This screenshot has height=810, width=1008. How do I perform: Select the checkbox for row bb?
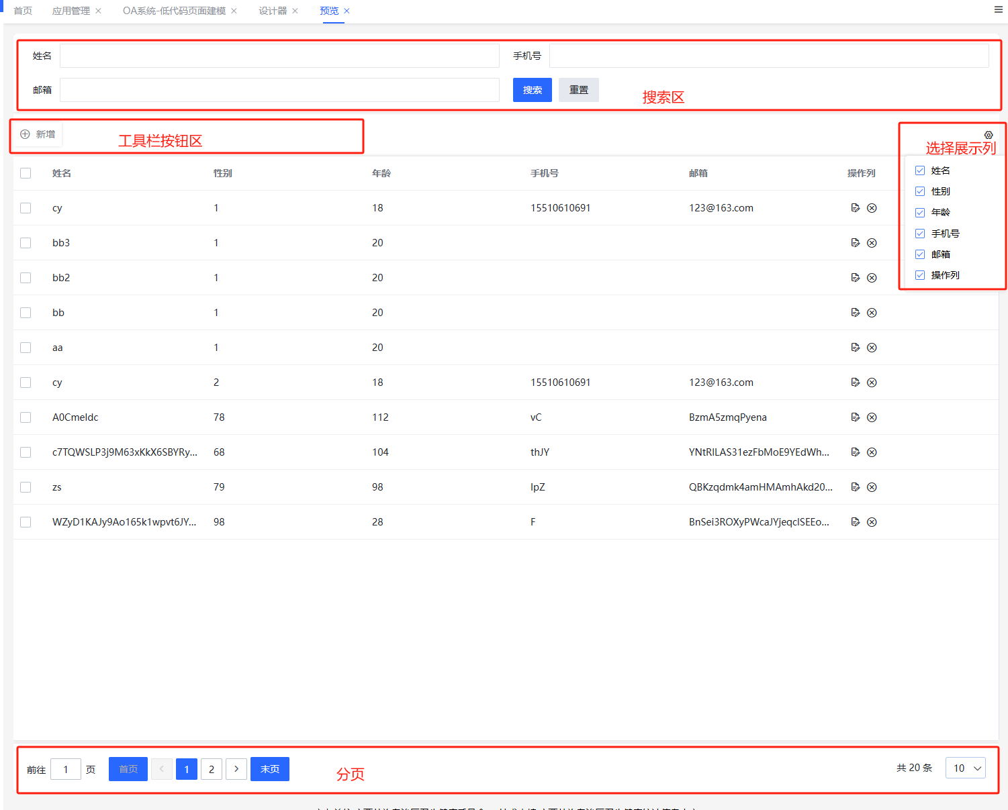(x=26, y=313)
